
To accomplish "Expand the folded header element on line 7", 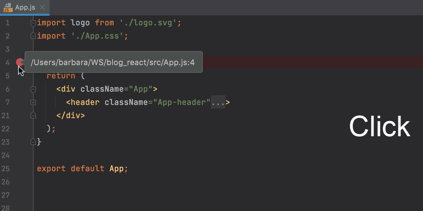I will pyautogui.click(x=33, y=102).
